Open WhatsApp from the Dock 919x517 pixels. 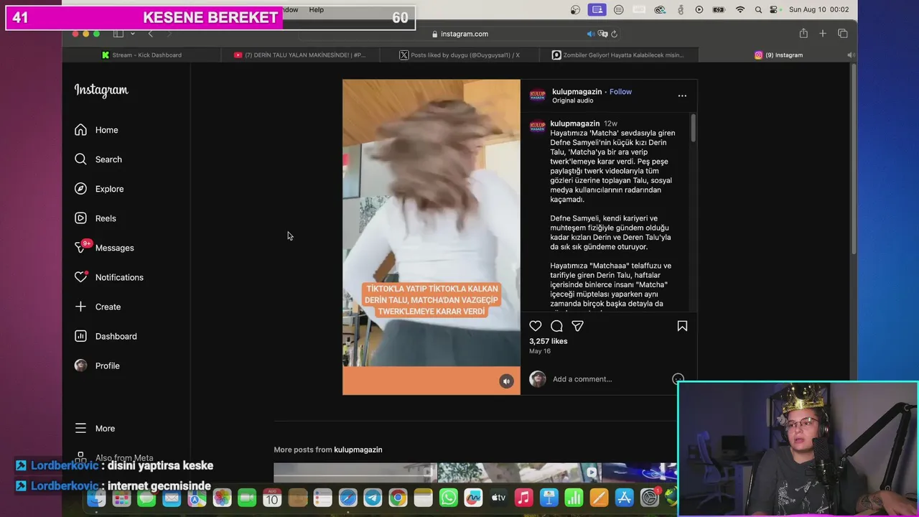click(x=448, y=498)
